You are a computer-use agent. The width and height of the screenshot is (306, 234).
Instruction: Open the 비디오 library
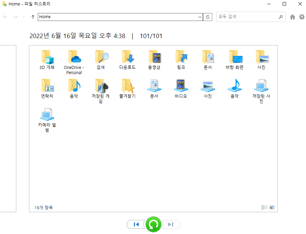pyautogui.click(x=181, y=87)
